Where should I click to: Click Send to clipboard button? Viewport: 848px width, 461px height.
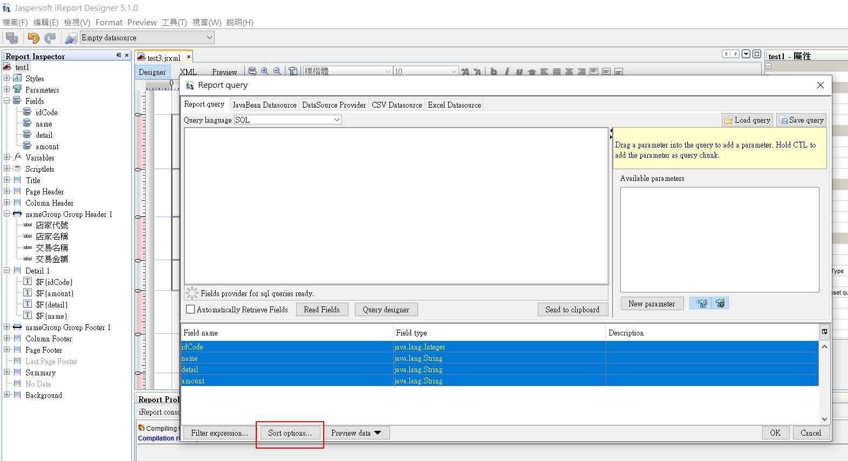tap(572, 310)
